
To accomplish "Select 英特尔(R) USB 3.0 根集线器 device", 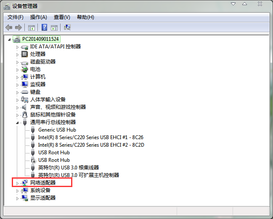I will [x=69, y=168].
